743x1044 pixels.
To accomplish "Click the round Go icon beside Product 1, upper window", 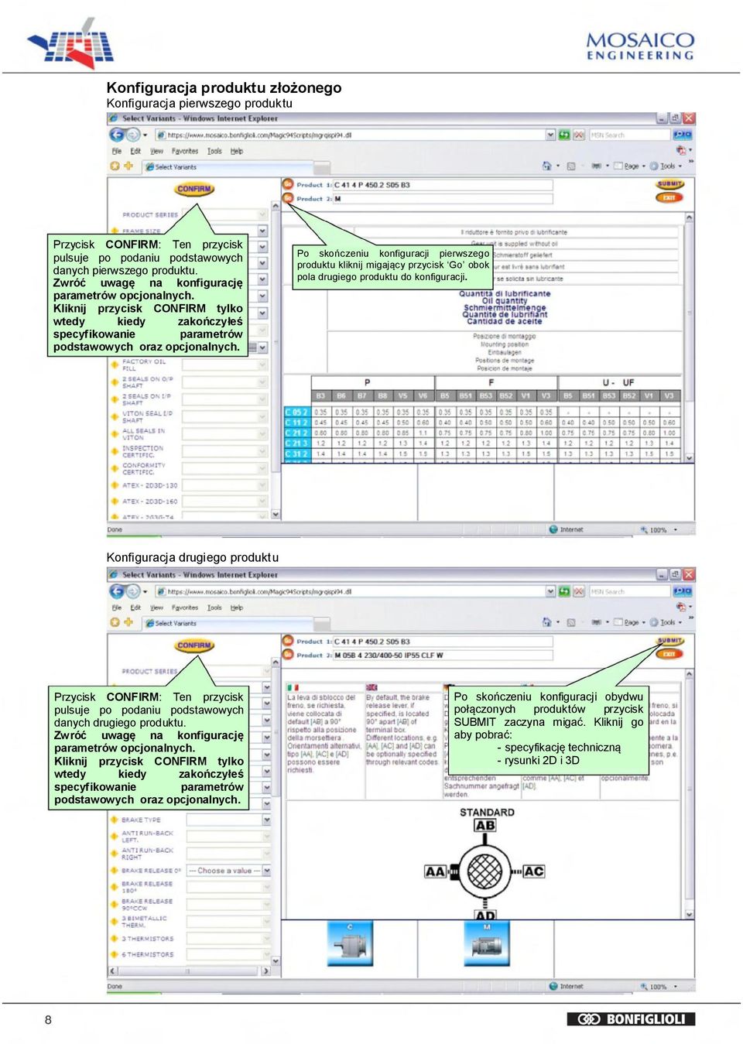I will click(x=288, y=184).
